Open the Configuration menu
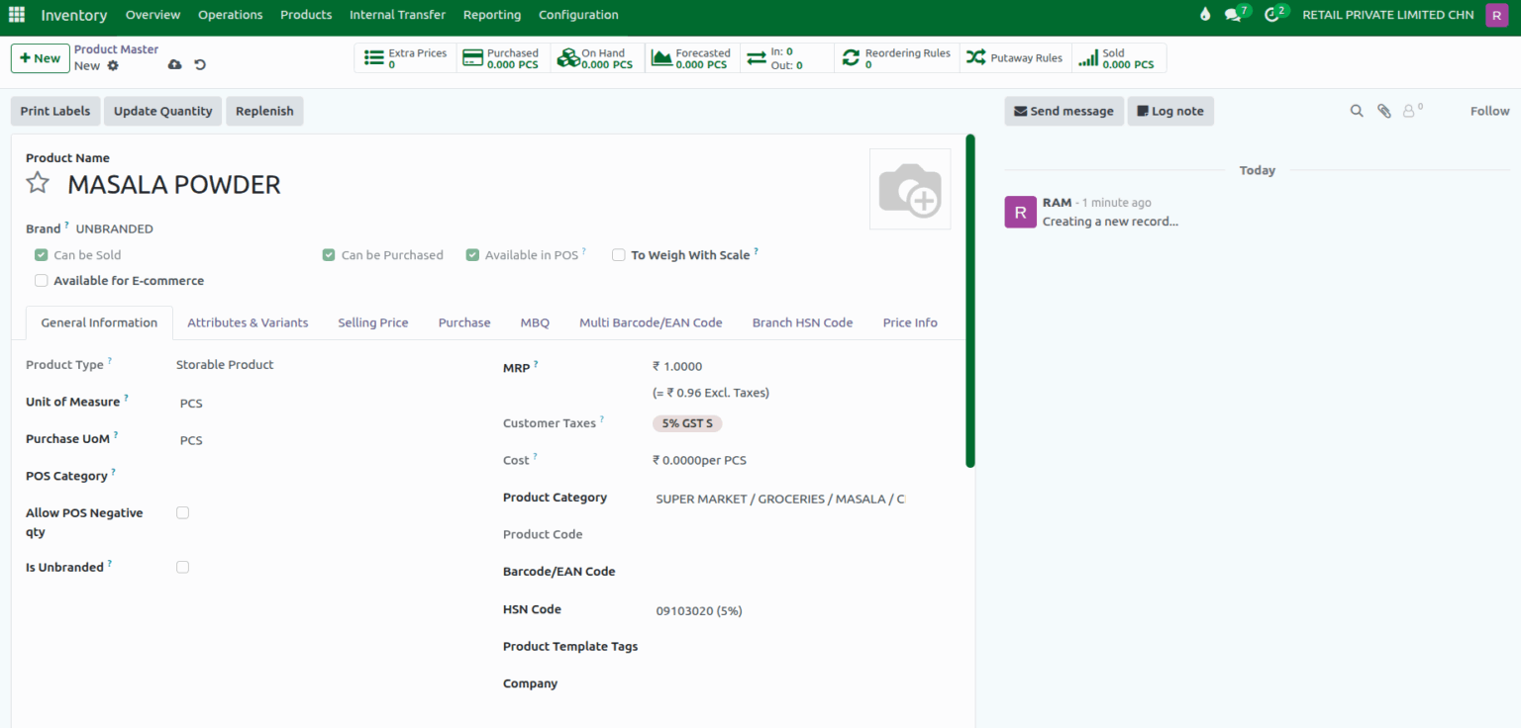The height and width of the screenshot is (728, 1521). (x=578, y=15)
